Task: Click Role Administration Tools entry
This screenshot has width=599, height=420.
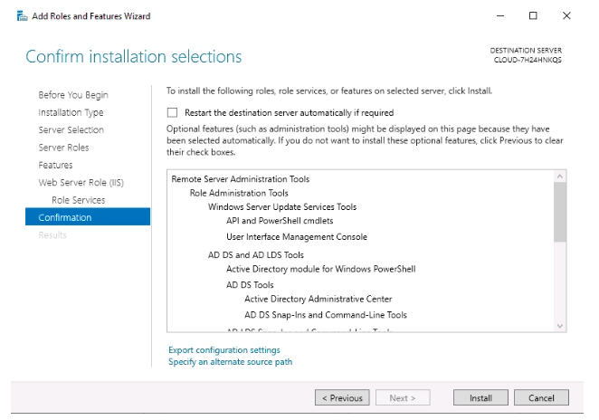Action: click(239, 193)
